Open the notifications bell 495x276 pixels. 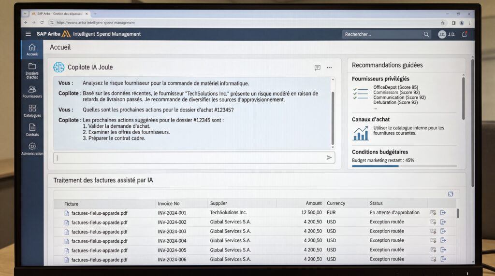pos(465,34)
